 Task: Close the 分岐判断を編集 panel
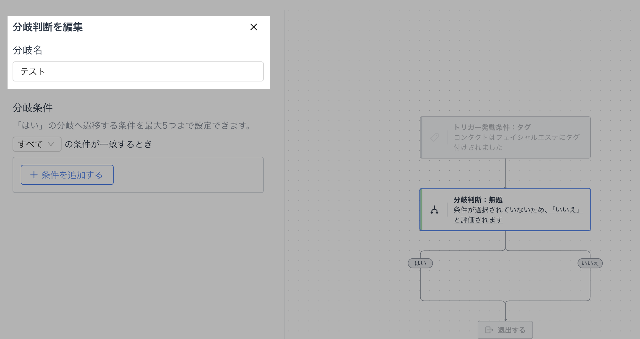coord(253,27)
